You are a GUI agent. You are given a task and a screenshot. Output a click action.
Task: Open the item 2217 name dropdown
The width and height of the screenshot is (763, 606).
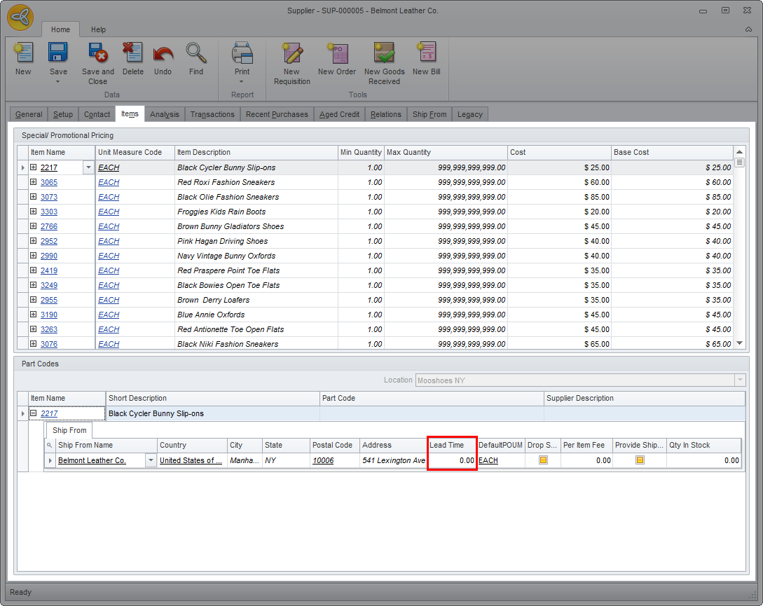point(88,167)
